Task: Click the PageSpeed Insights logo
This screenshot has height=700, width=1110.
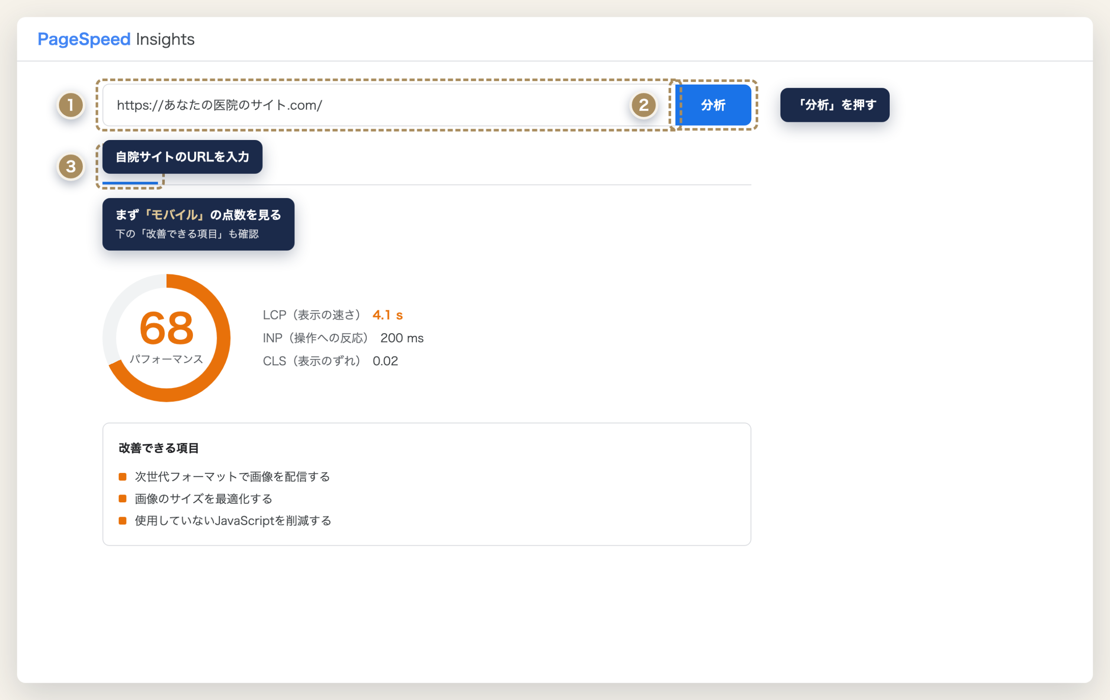Action: coord(116,39)
